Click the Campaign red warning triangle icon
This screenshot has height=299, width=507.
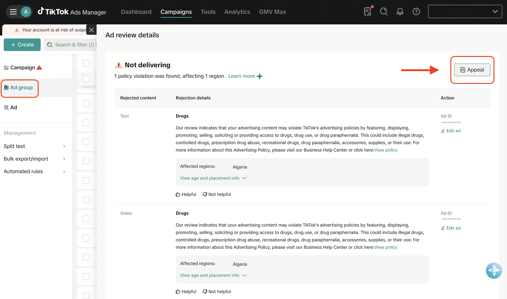[x=39, y=68]
